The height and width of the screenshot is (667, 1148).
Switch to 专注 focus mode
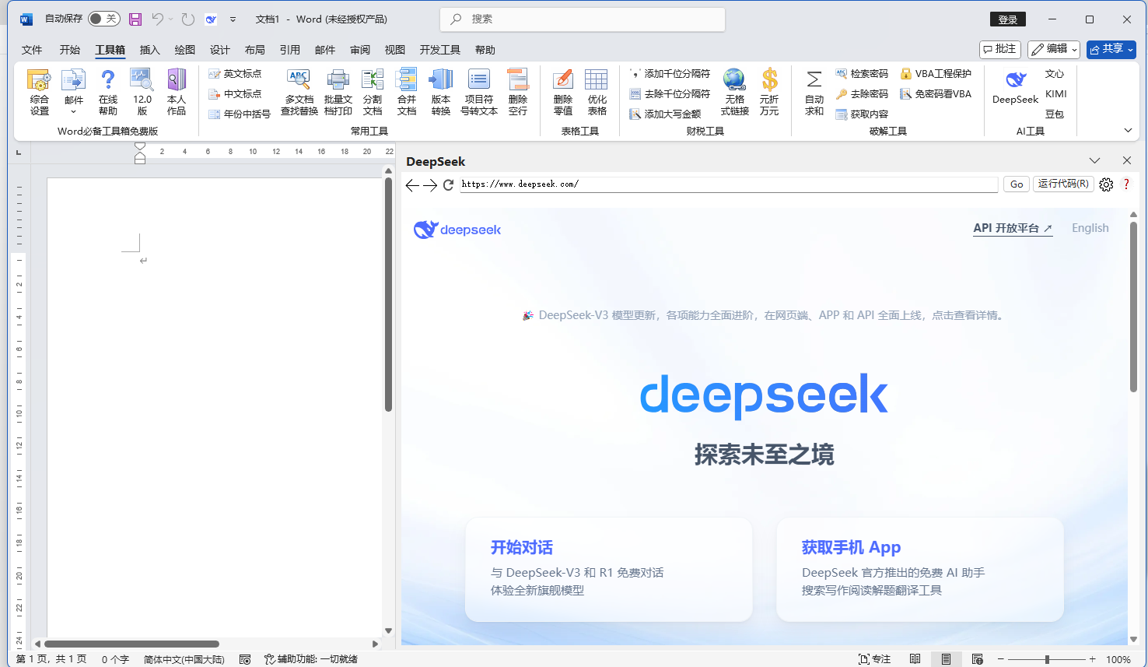[874, 659]
